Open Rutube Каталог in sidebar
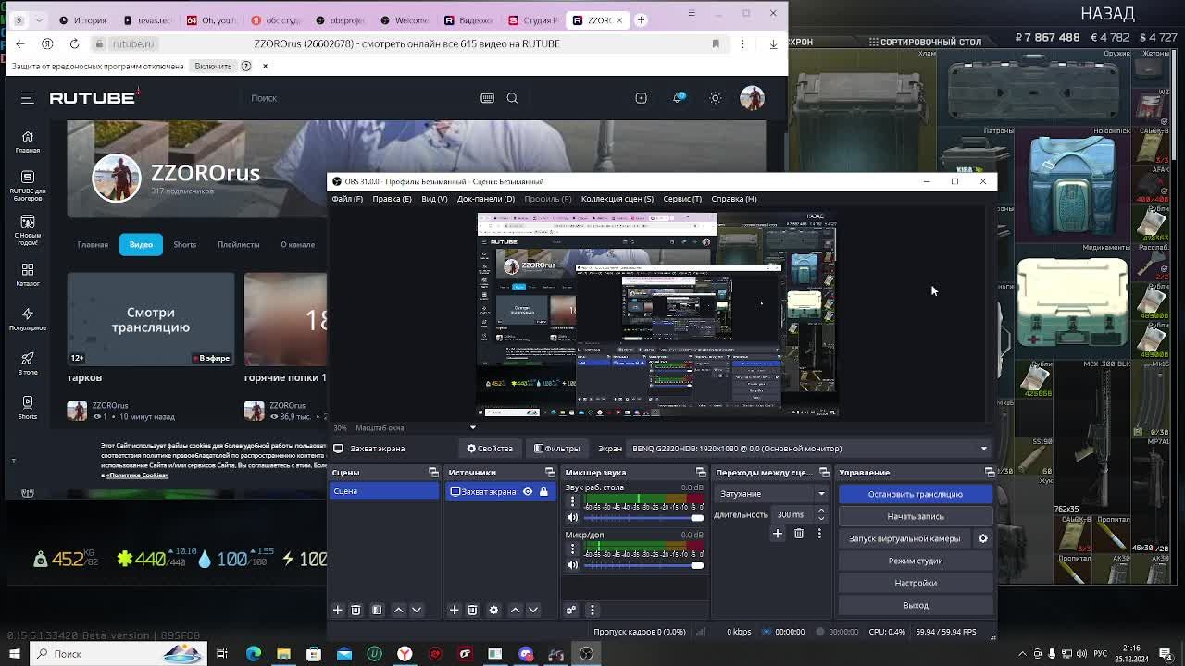Screen dimensions: 1185x666 [28, 274]
